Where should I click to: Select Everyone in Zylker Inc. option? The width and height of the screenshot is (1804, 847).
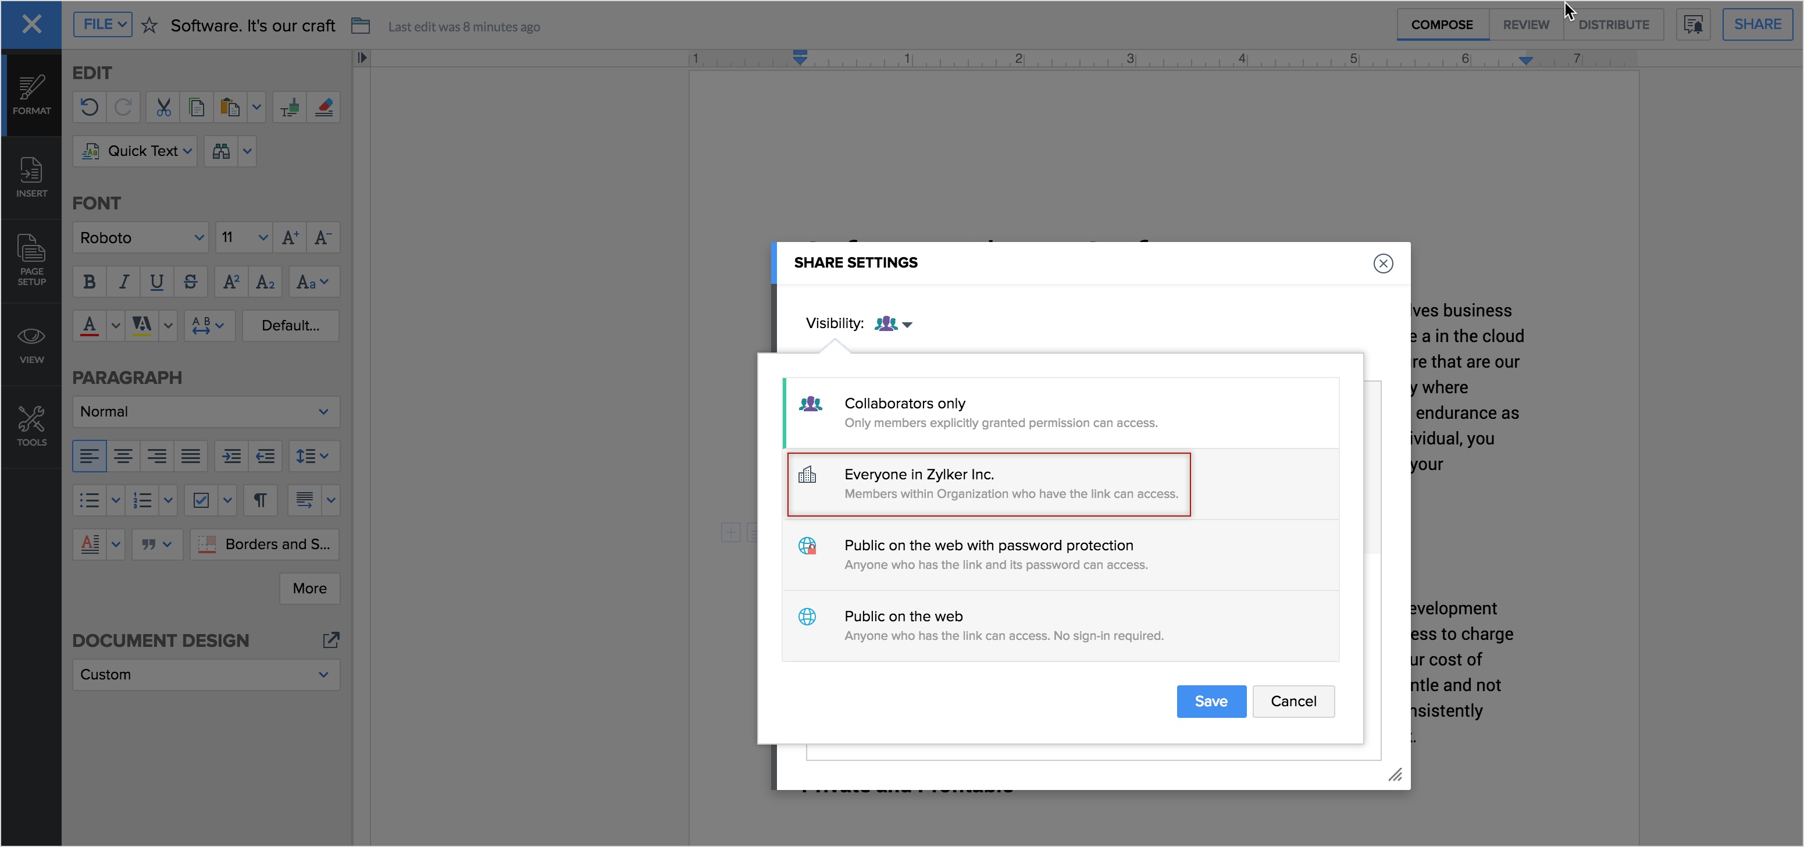coord(988,484)
